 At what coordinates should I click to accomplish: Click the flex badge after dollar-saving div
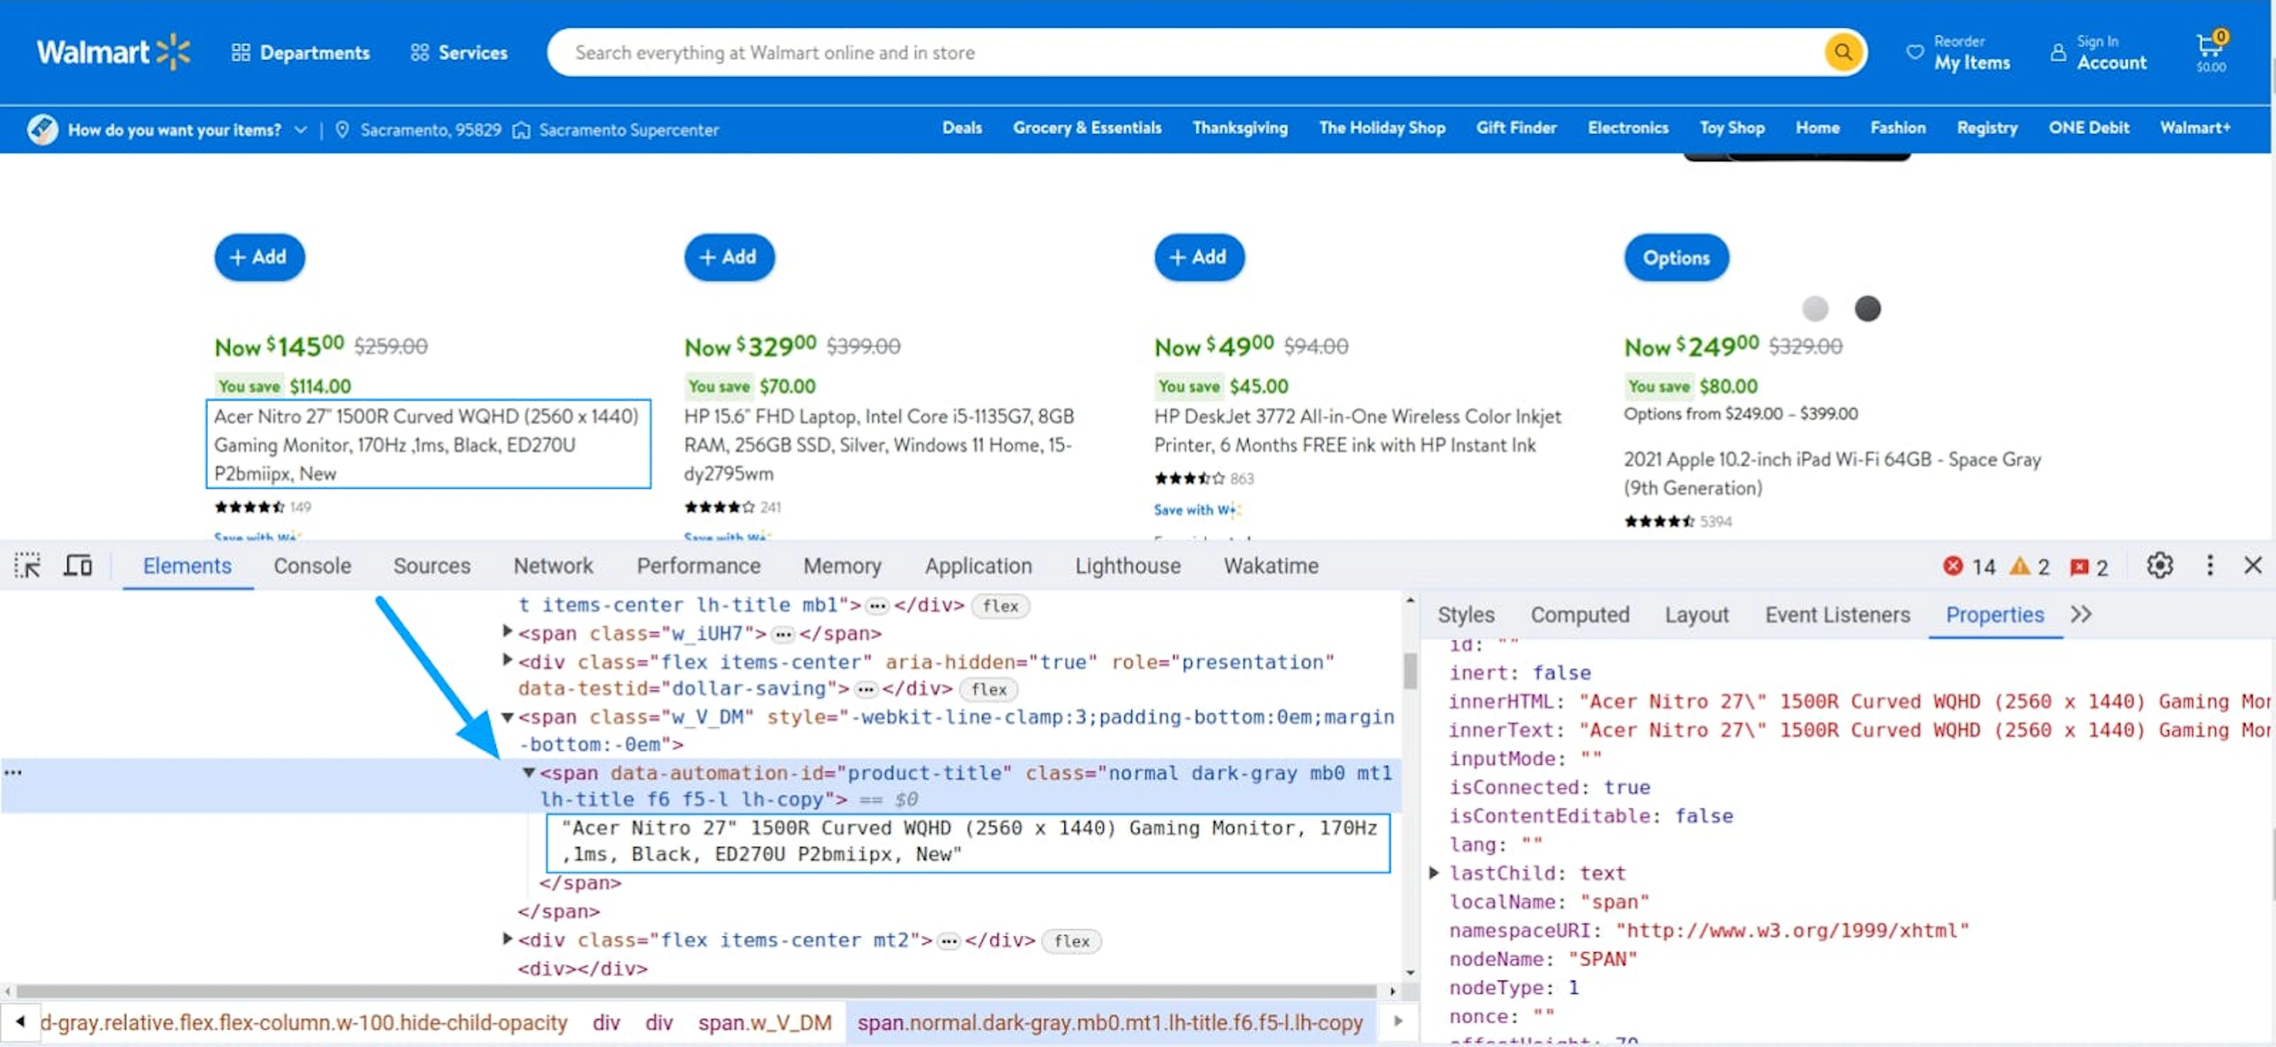[989, 689]
